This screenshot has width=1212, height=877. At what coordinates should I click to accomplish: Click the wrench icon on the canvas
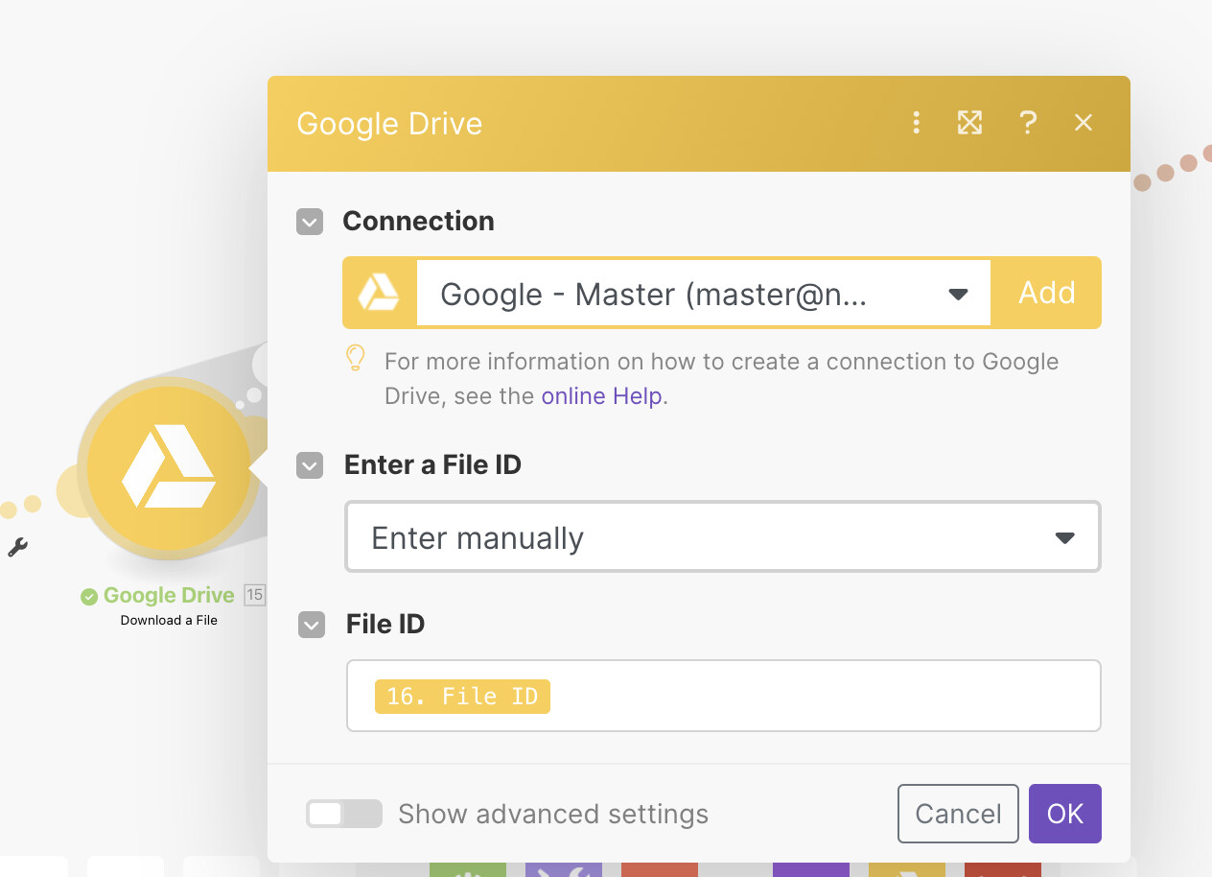coord(17,548)
